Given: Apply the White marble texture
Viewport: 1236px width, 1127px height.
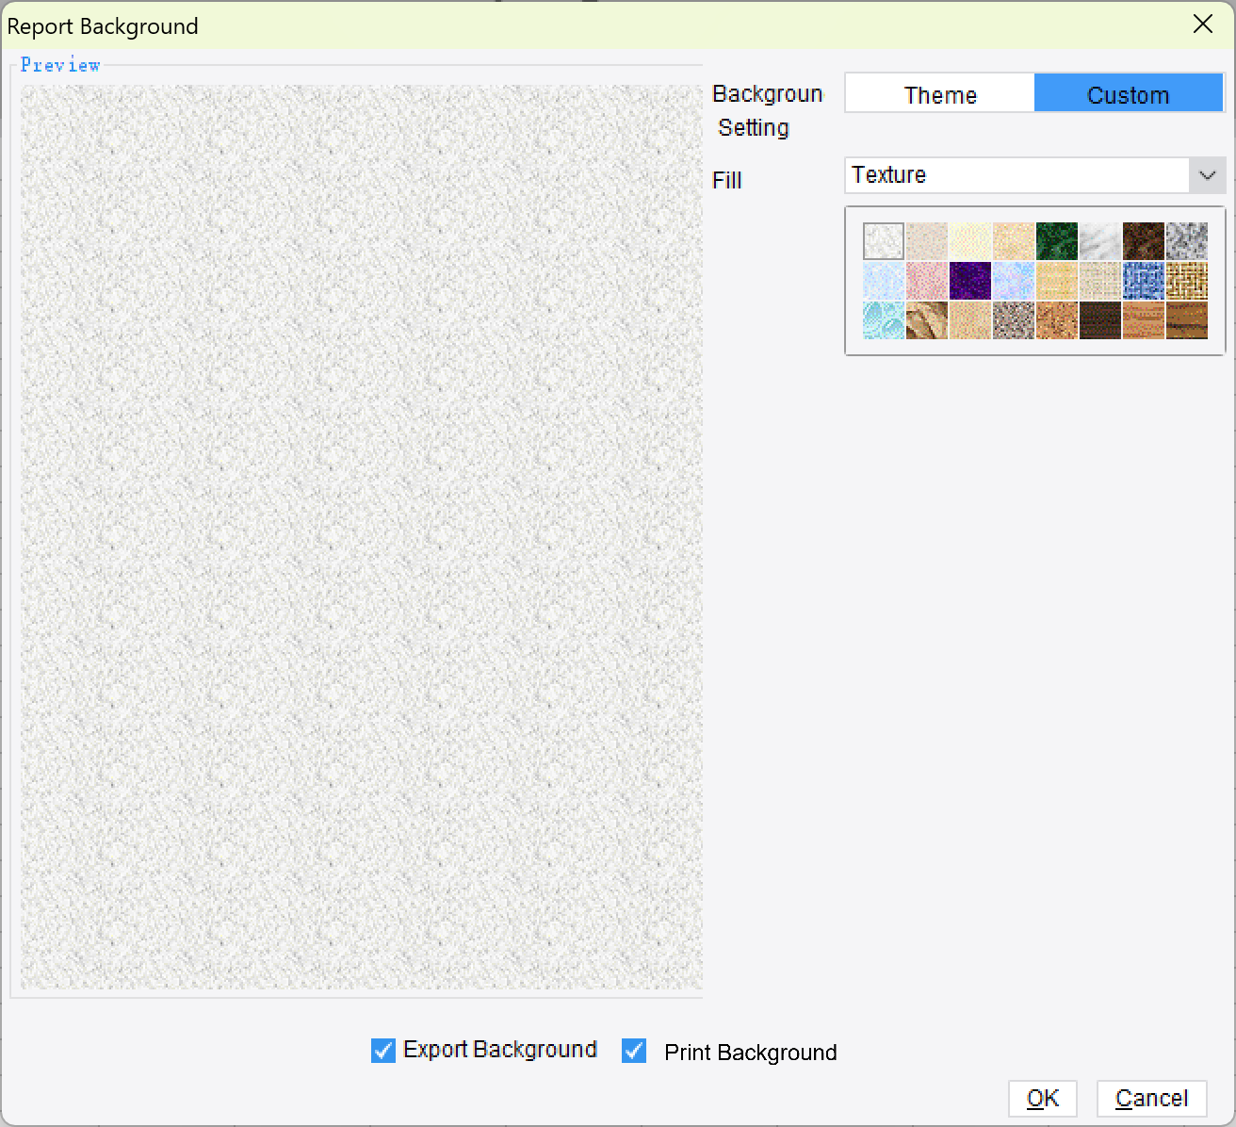Looking at the screenshot, I should click(x=1100, y=240).
